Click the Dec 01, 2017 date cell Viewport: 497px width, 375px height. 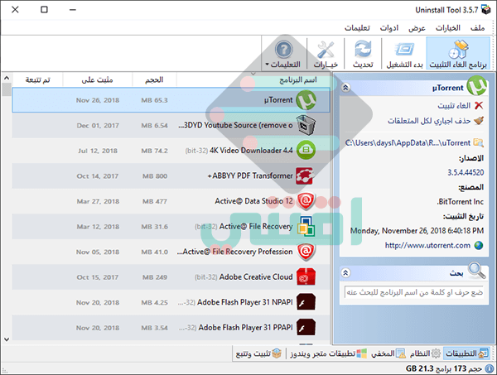click(98, 126)
